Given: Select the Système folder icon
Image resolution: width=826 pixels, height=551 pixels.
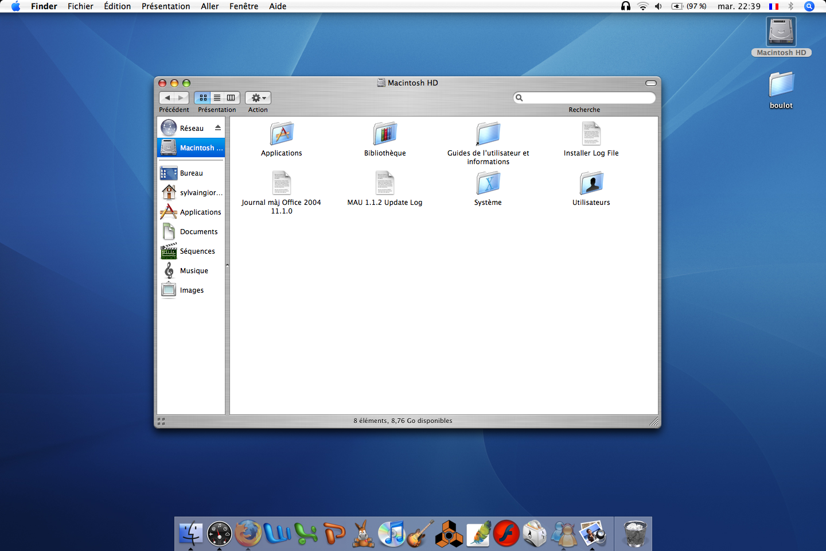Looking at the screenshot, I should (x=488, y=183).
